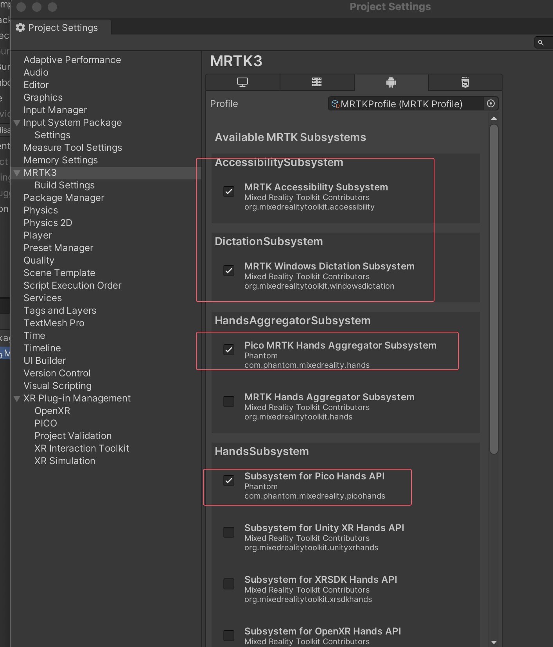The height and width of the screenshot is (647, 553).
Task: Click the MRTKProfile asset icon
Action: tap(335, 104)
